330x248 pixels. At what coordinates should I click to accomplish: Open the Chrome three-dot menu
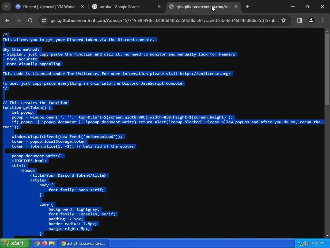(323, 20)
